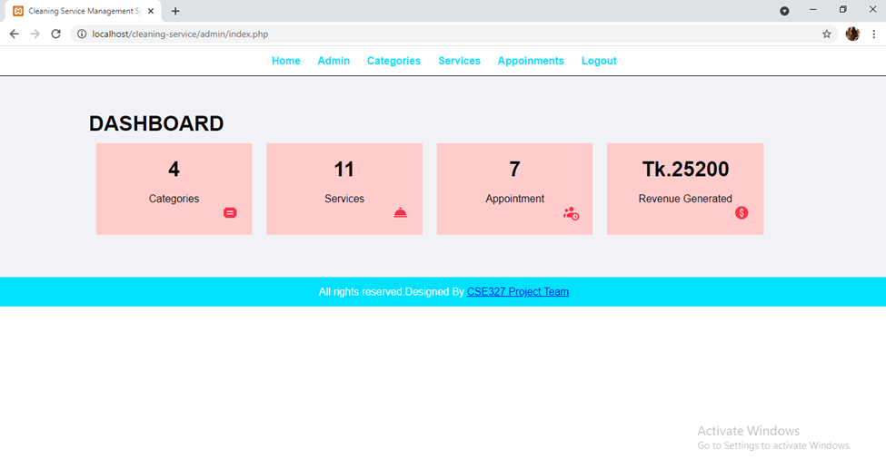The height and width of the screenshot is (469, 886).
Task: Click the number 11 on Services card
Action: click(344, 169)
